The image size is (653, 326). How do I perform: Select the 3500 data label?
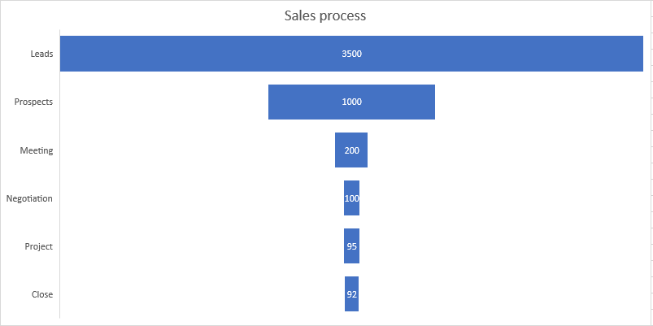(x=351, y=54)
